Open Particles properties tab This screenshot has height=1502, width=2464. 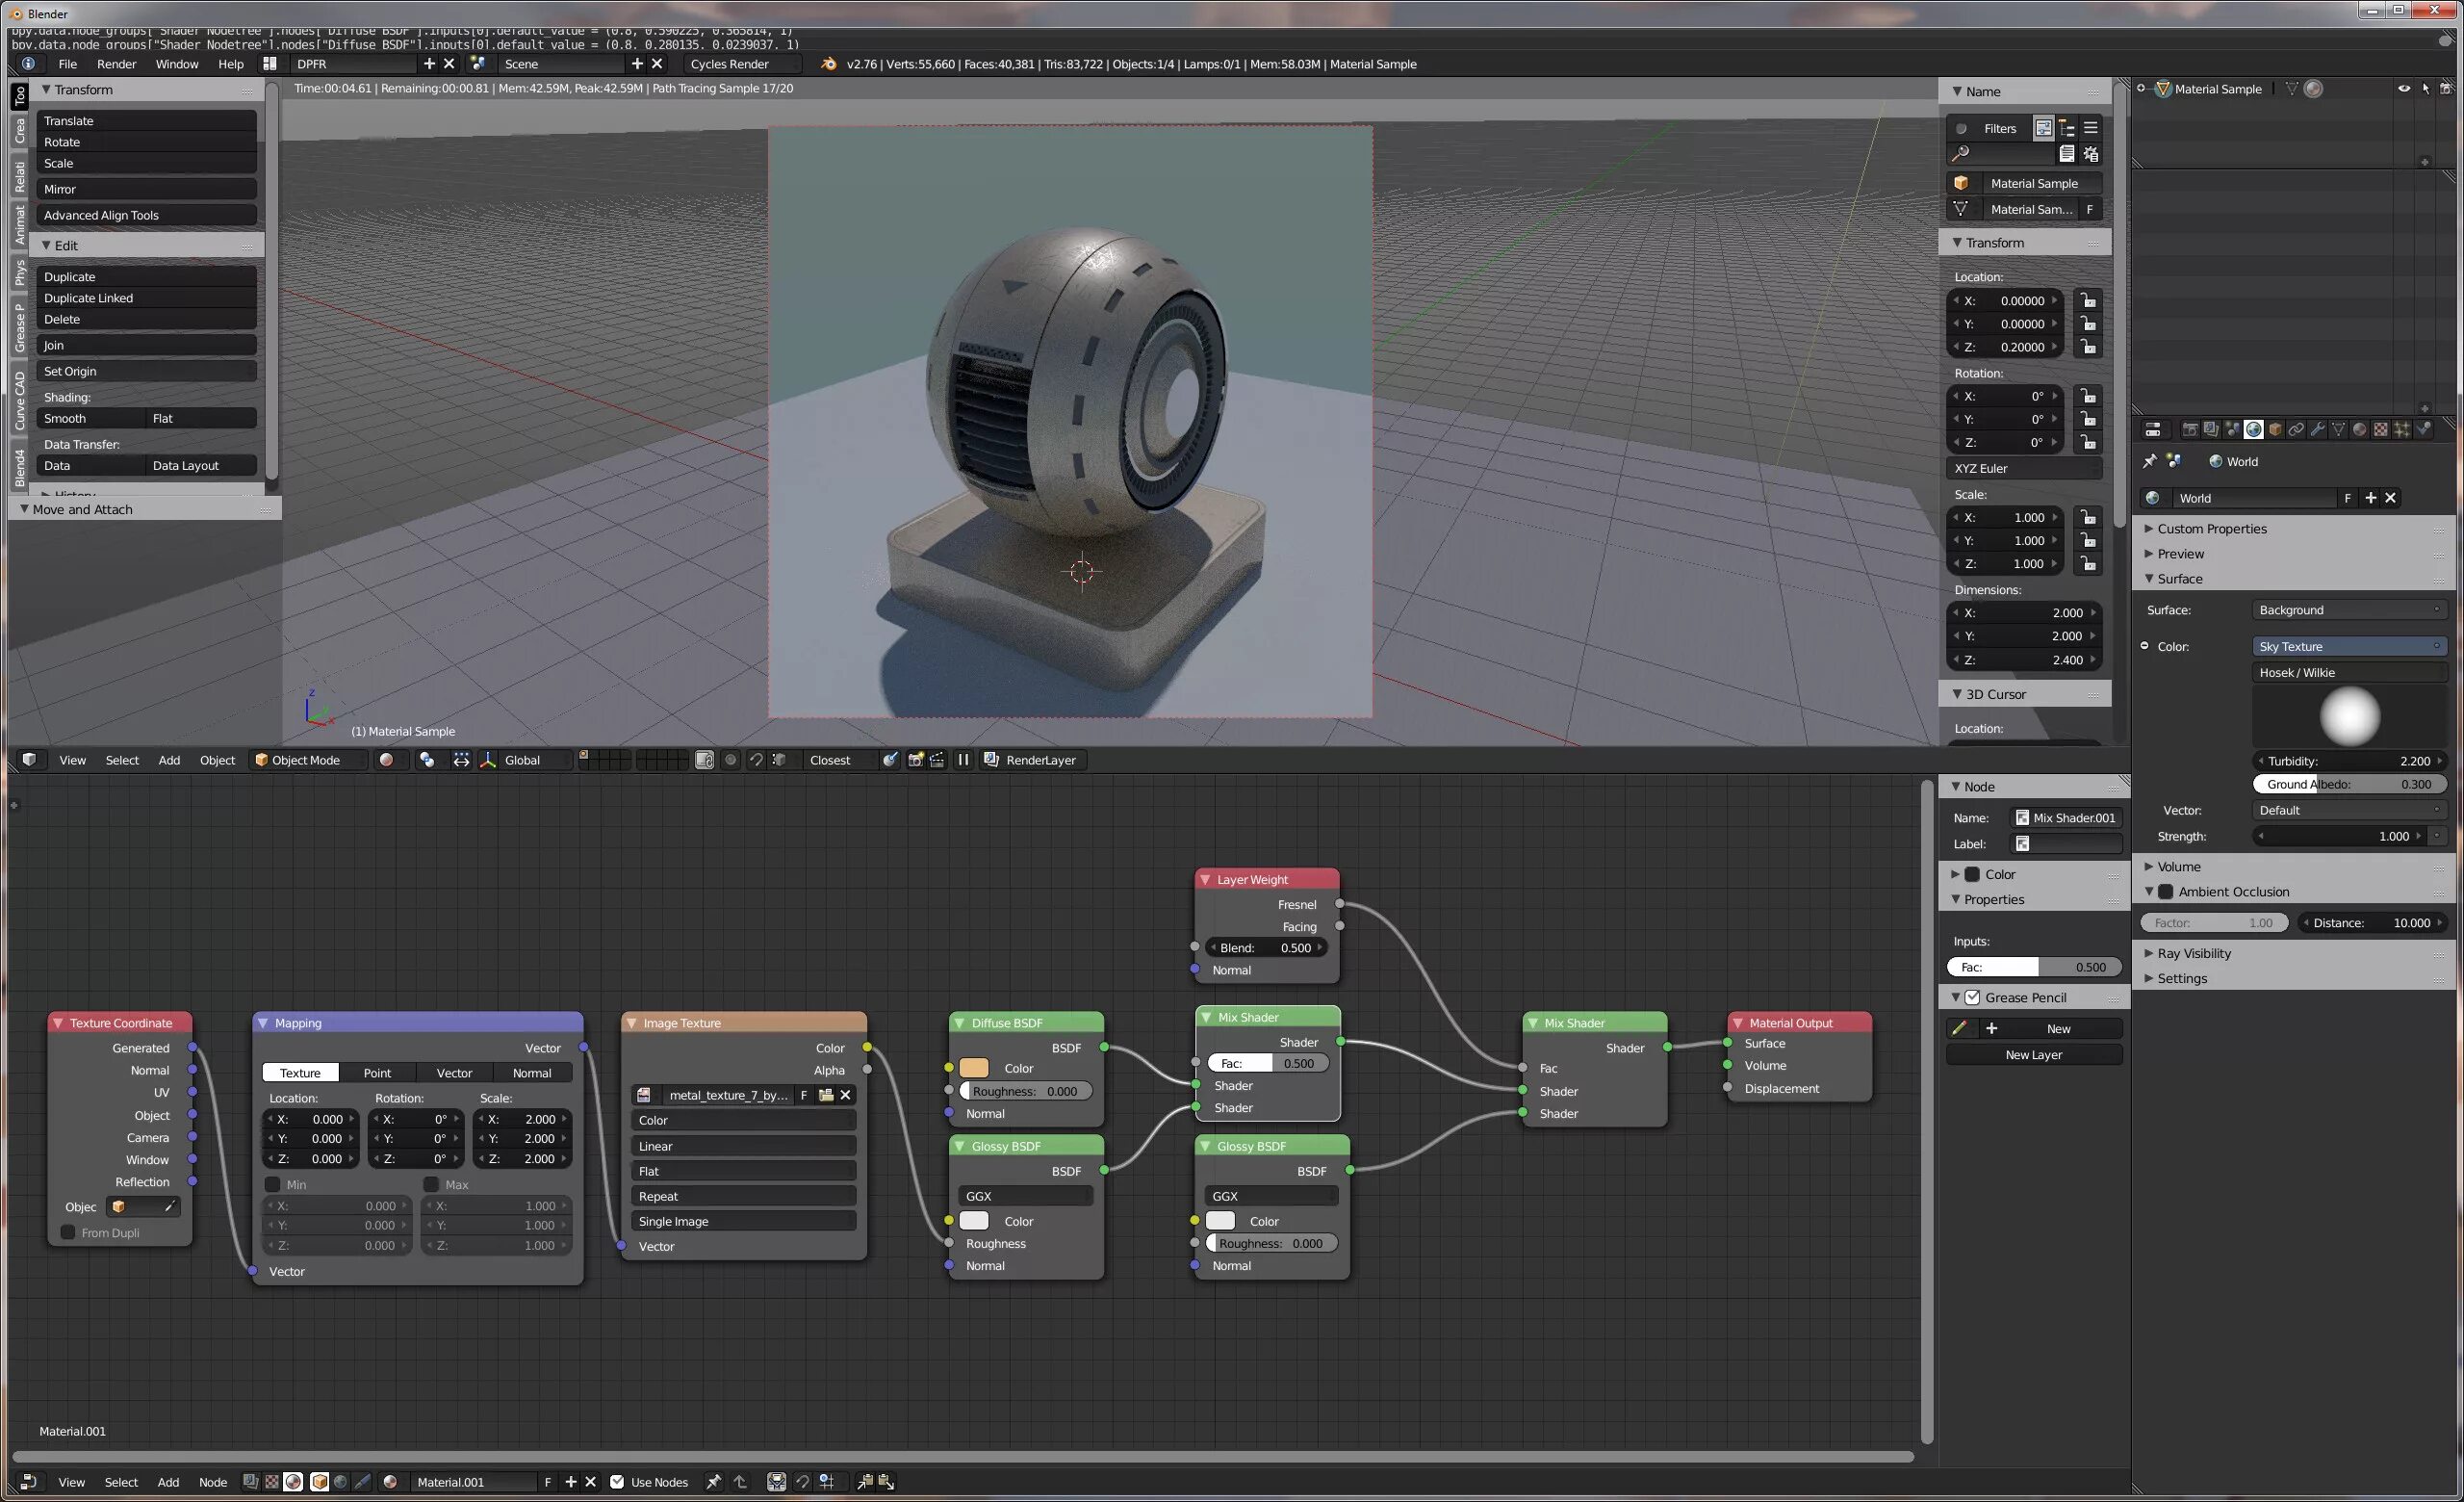[x=2403, y=429]
